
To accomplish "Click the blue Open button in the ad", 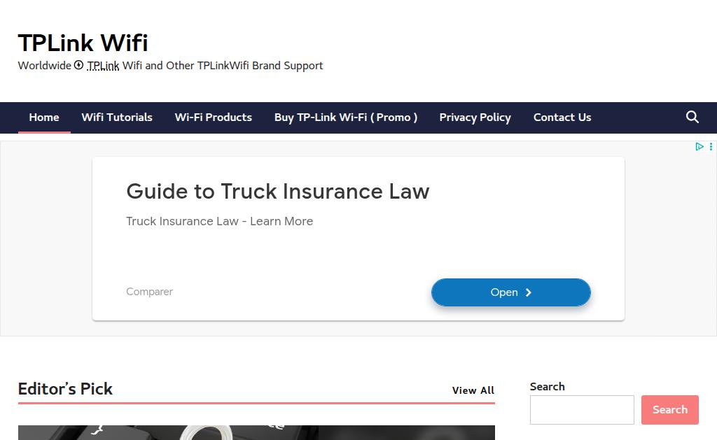I will point(510,292).
